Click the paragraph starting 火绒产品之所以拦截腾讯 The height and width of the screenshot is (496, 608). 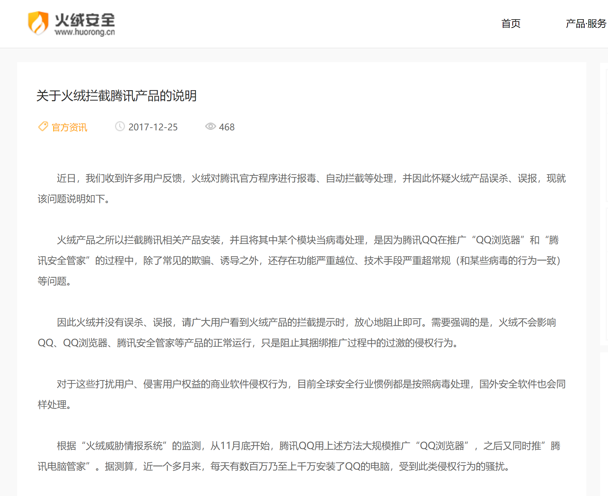click(299, 260)
